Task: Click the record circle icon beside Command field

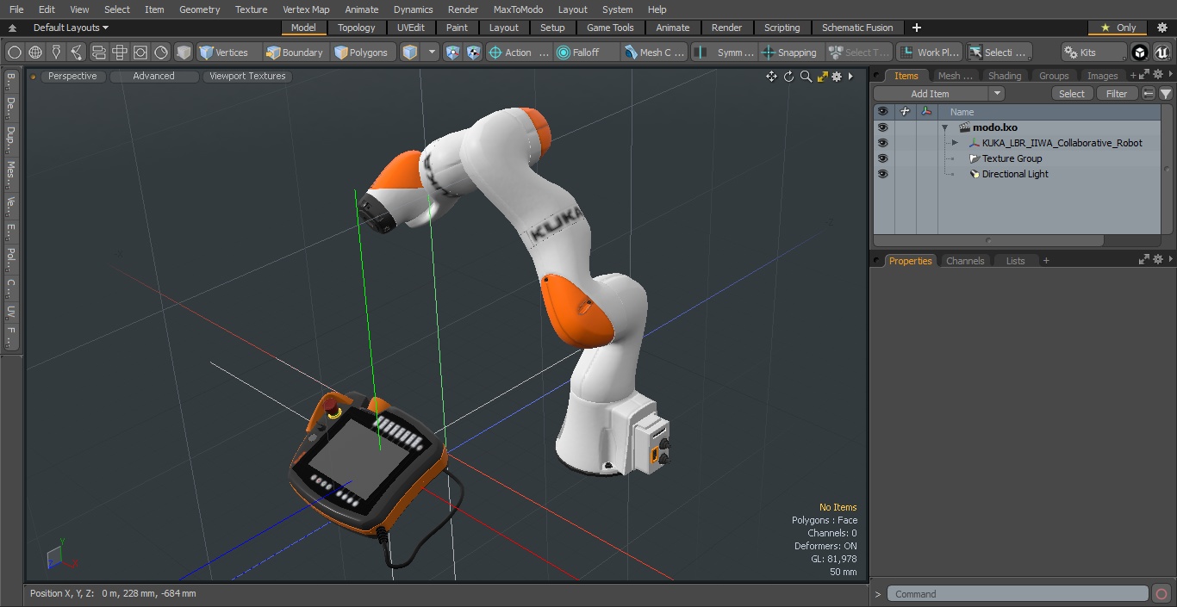Action: pos(1161,594)
